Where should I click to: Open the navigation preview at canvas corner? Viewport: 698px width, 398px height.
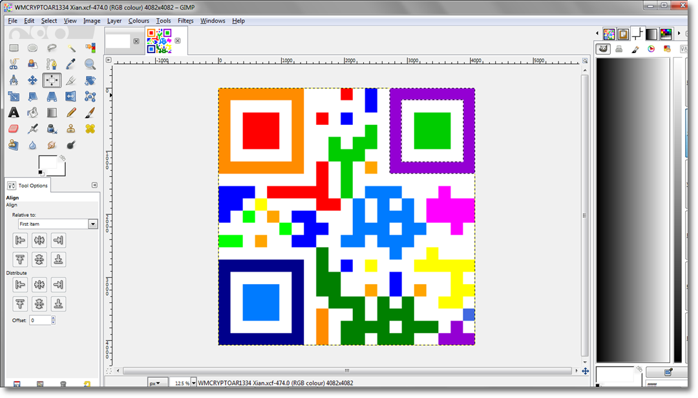pos(585,371)
